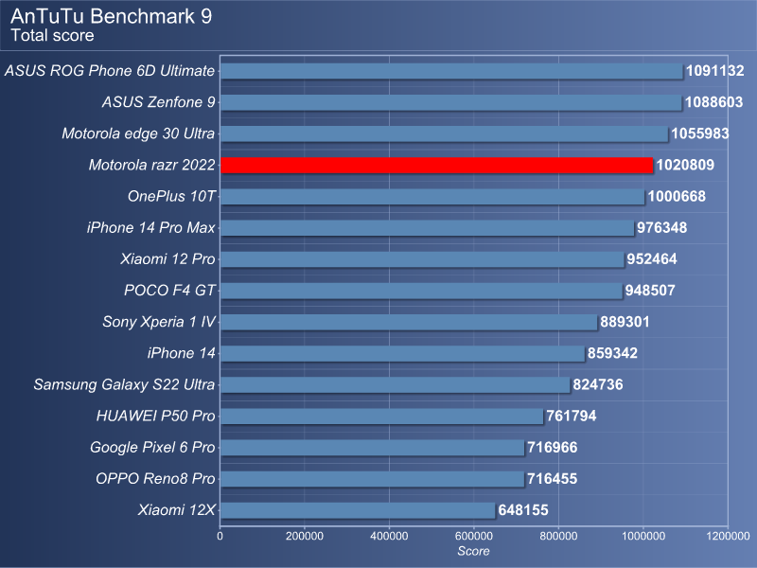Click the 'Xiaomi 12X' device label
This screenshot has width=757, height=568.
point(176,510)
